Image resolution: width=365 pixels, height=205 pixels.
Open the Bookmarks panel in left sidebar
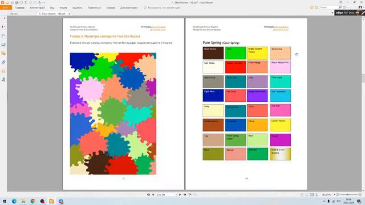click(3, 28)
